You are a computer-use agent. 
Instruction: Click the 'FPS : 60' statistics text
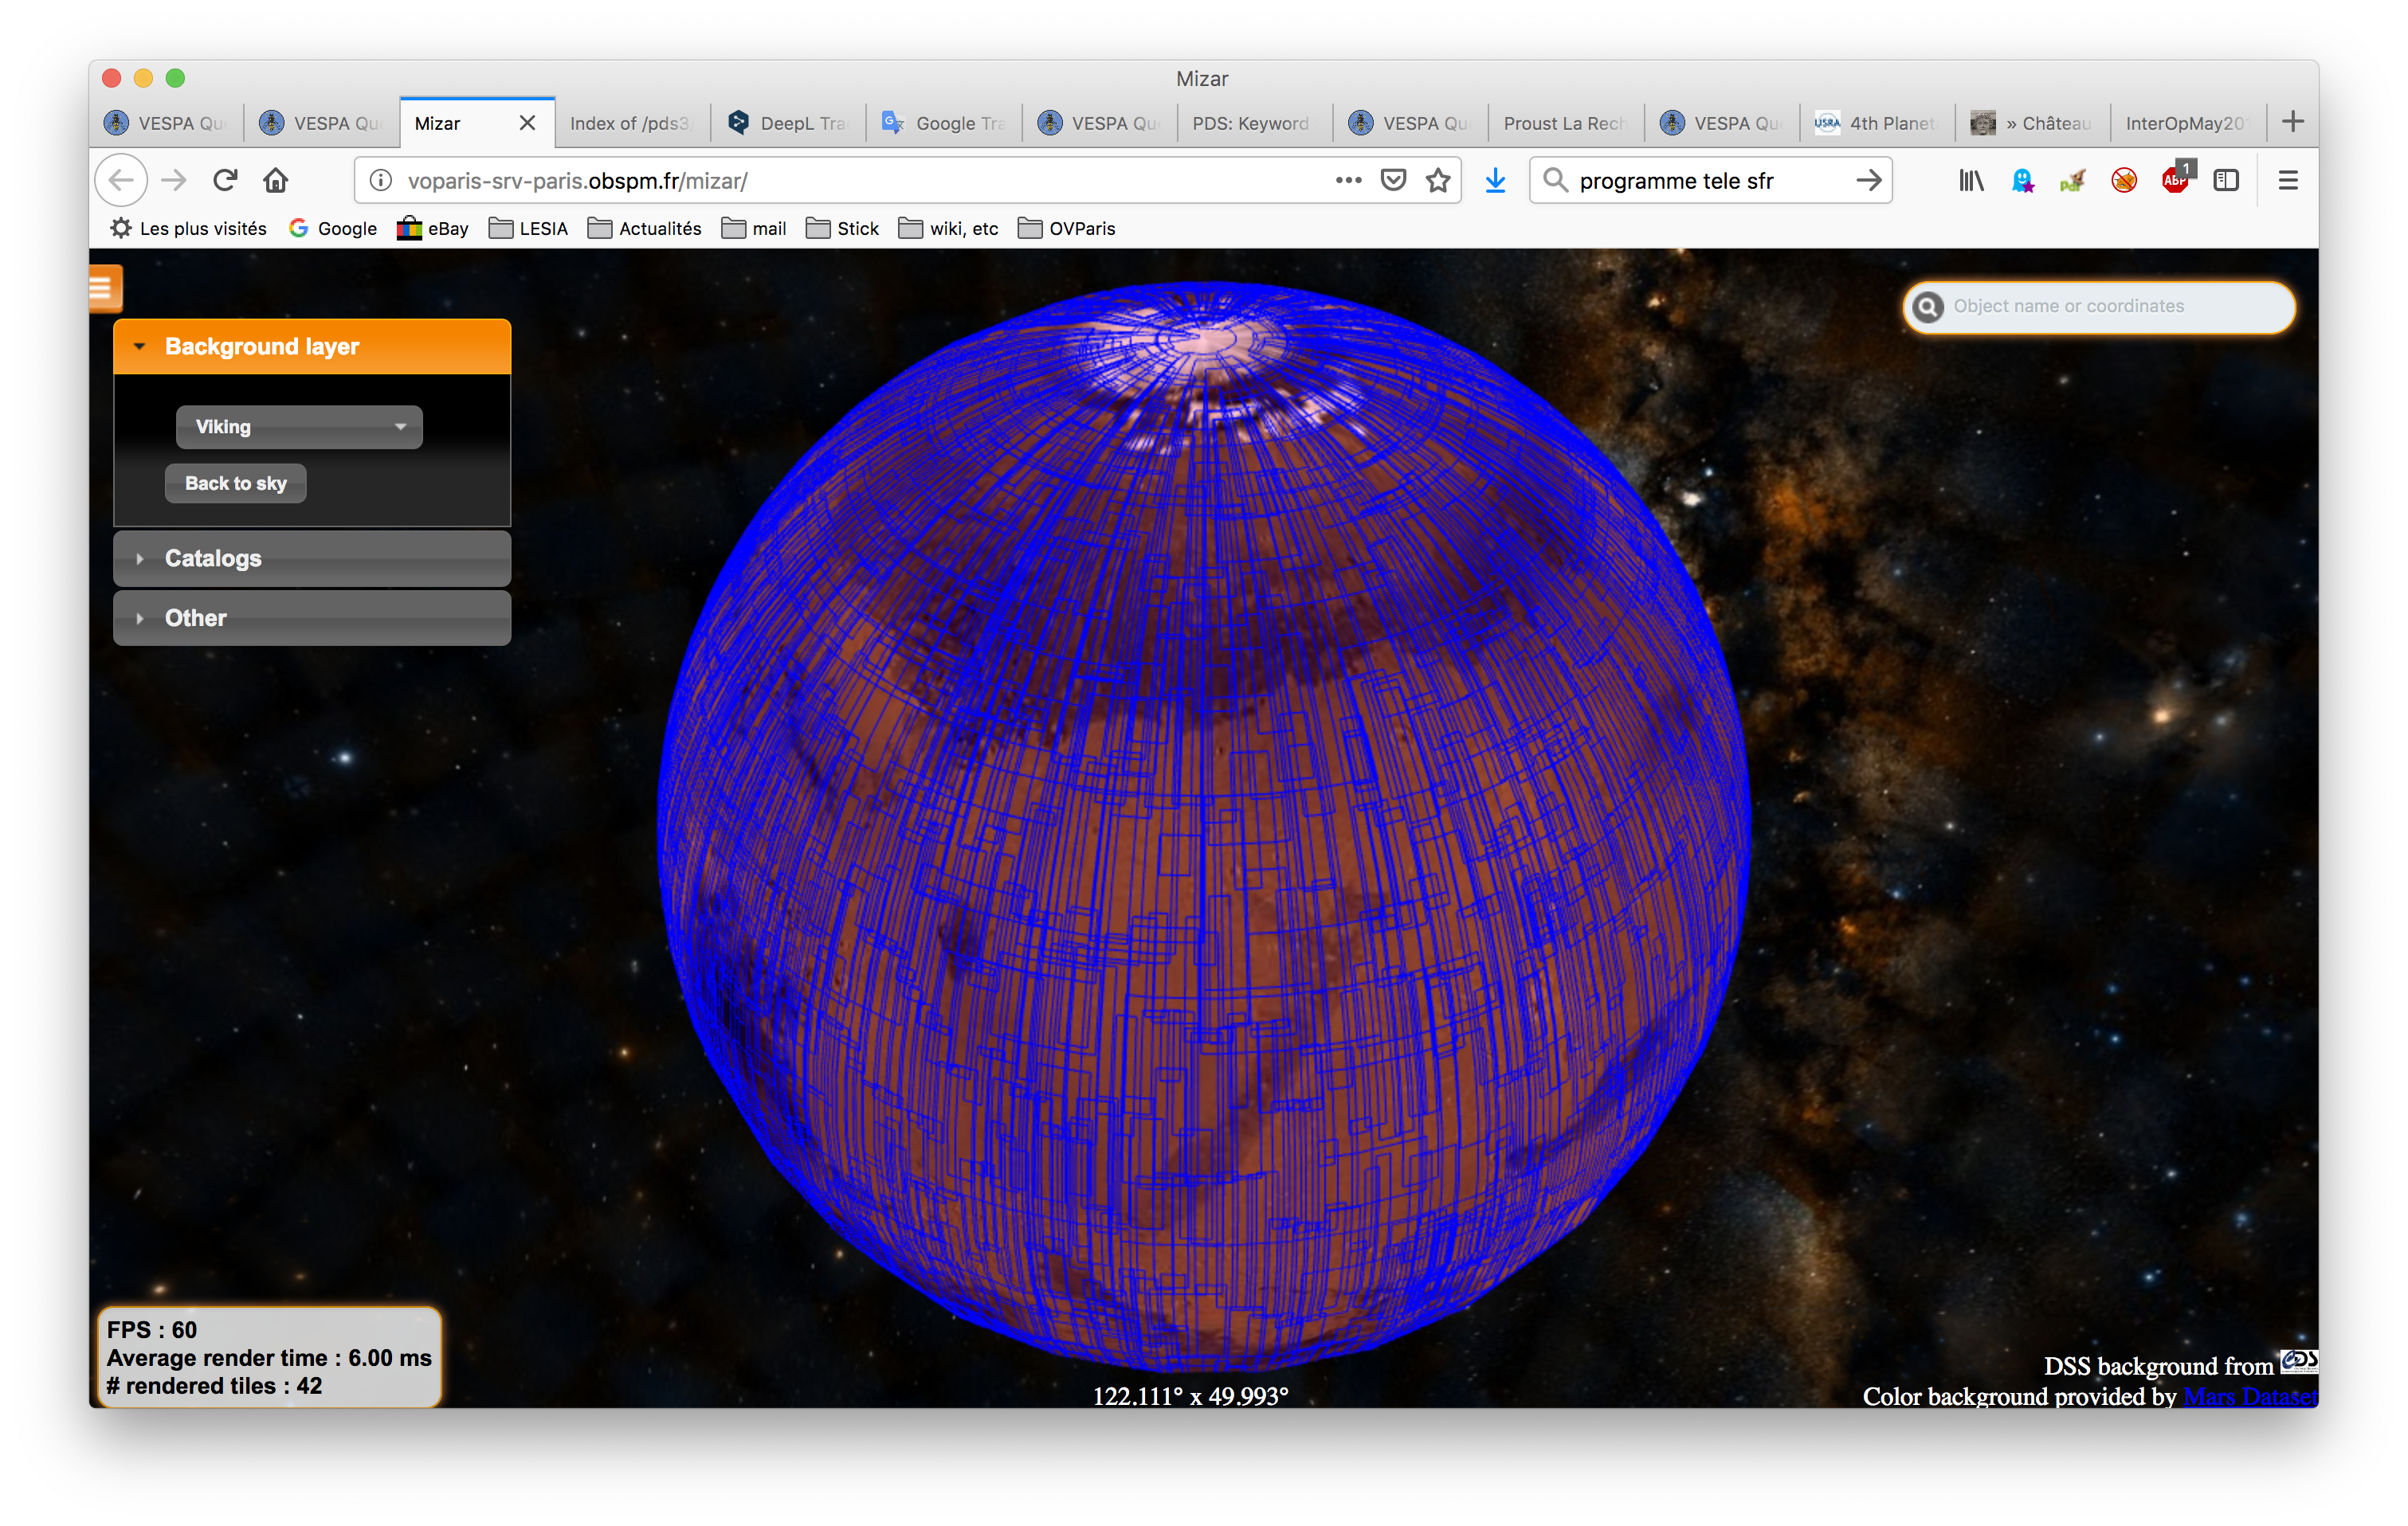(152, 1330)
